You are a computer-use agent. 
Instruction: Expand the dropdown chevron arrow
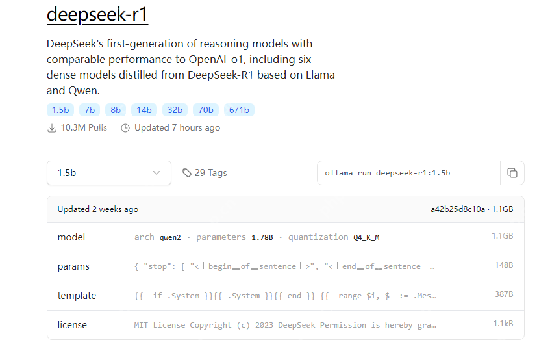[x=156, y=173]
